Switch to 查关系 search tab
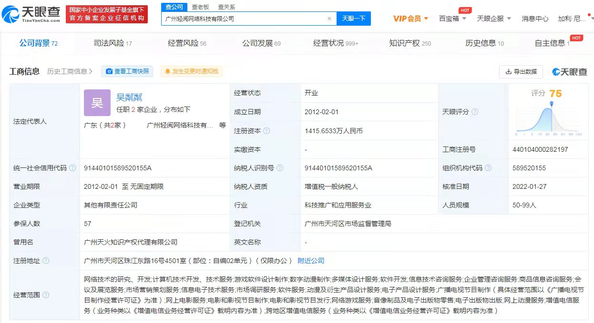The height and width of the screenshot is (323, 594). coord(226,7)
